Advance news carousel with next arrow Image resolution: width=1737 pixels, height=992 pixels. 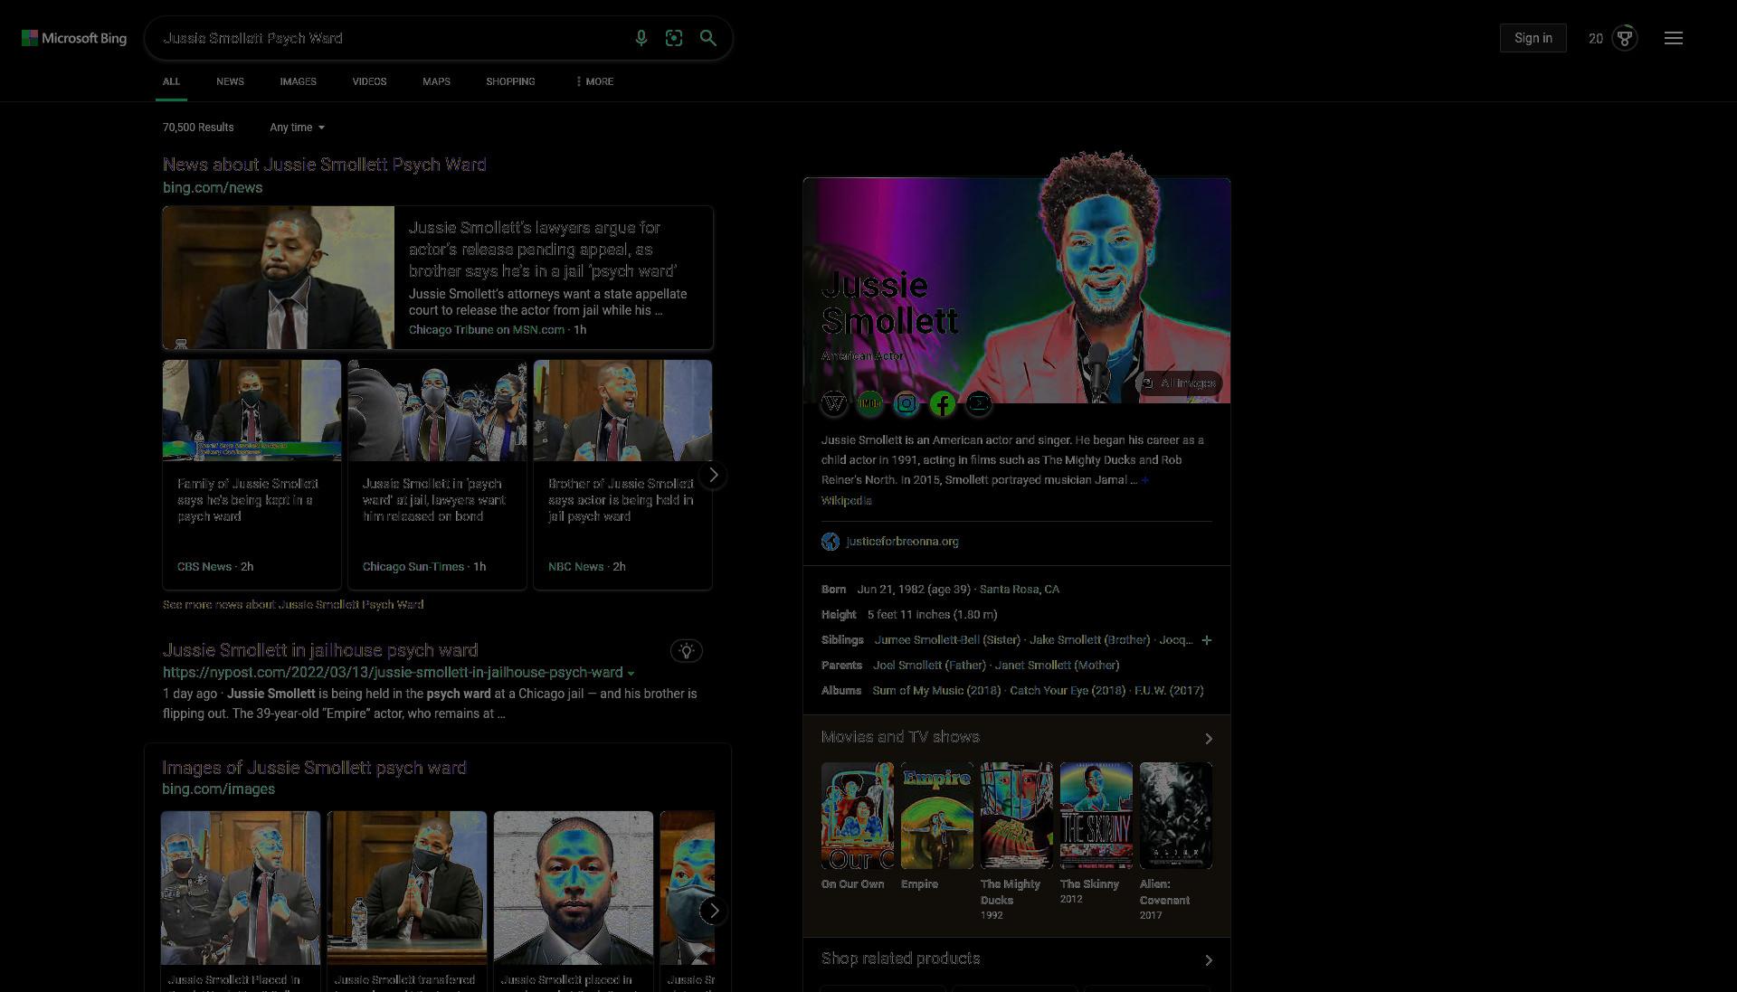pyautogui.click(x=713, y=475)
